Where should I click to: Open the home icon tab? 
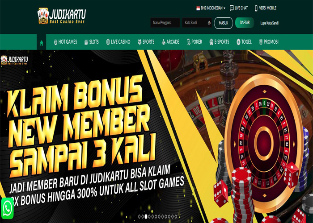[x=42, y=43]
